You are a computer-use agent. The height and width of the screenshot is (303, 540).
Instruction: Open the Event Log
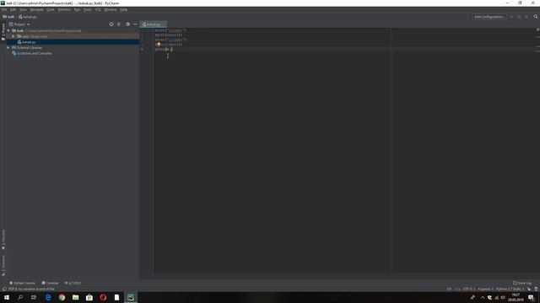coord(522,283)
